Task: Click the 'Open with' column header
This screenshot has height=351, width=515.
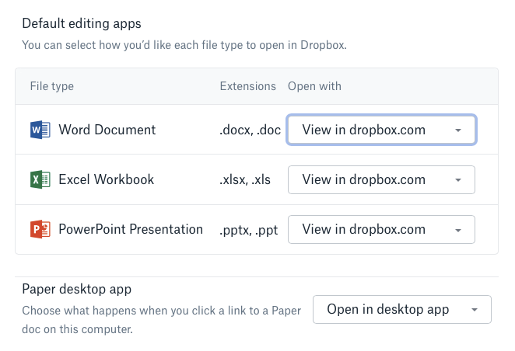Action: tap(314, 86)
